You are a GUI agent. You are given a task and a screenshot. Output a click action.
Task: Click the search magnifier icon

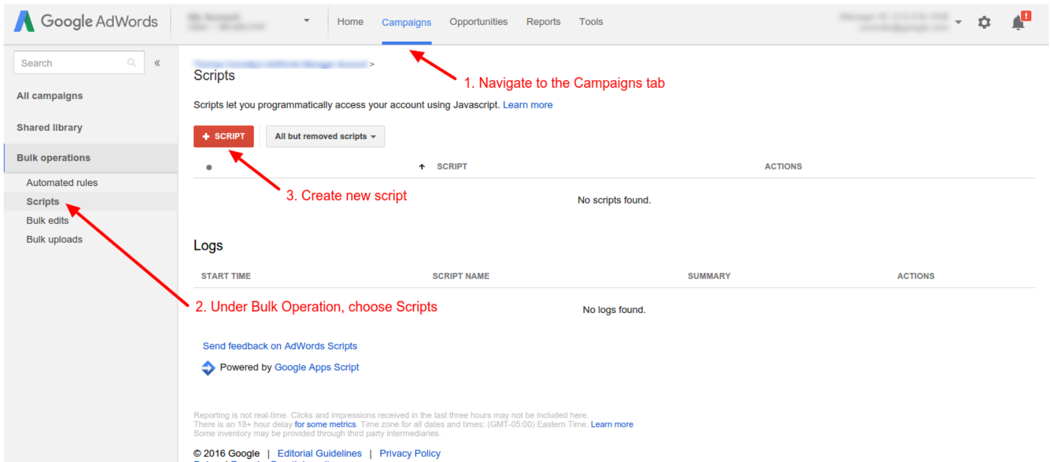[x=131, y=63]
